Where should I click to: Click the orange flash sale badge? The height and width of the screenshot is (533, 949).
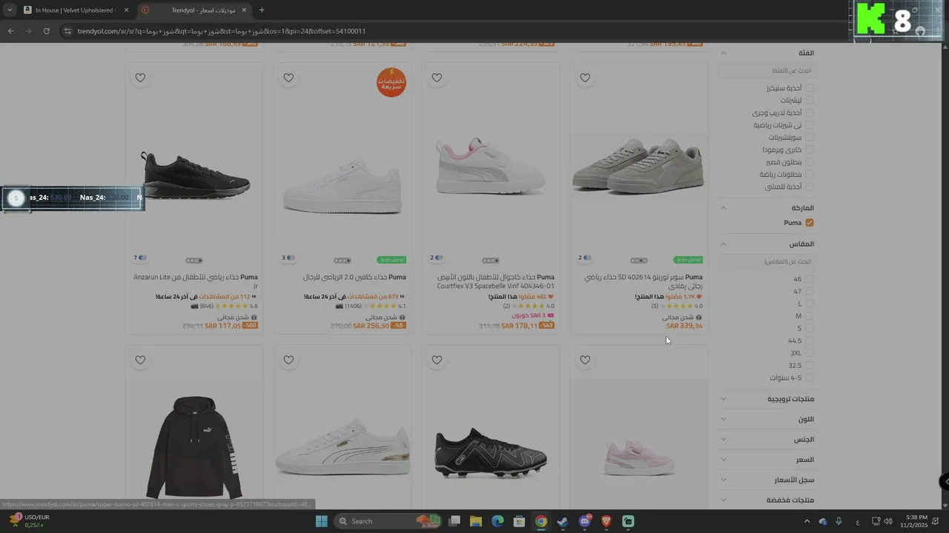click(391, 82)
